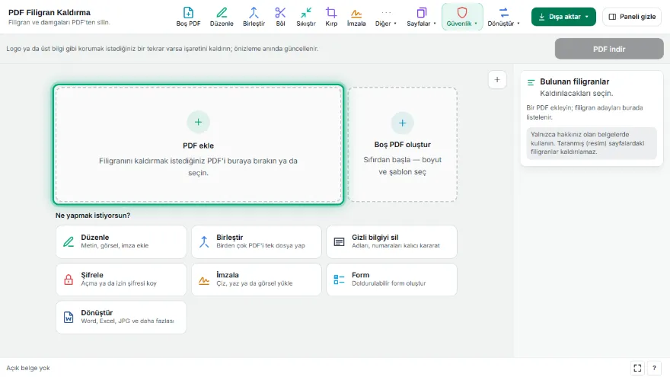Open the İmzala signature tool in toolbar
The width and height of the screenshot is (670, 377).
coord(356,17)
